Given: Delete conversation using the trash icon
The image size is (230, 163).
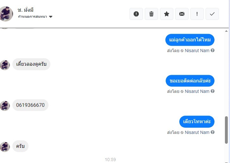Looking at the screenshot, I should [151, 14].
